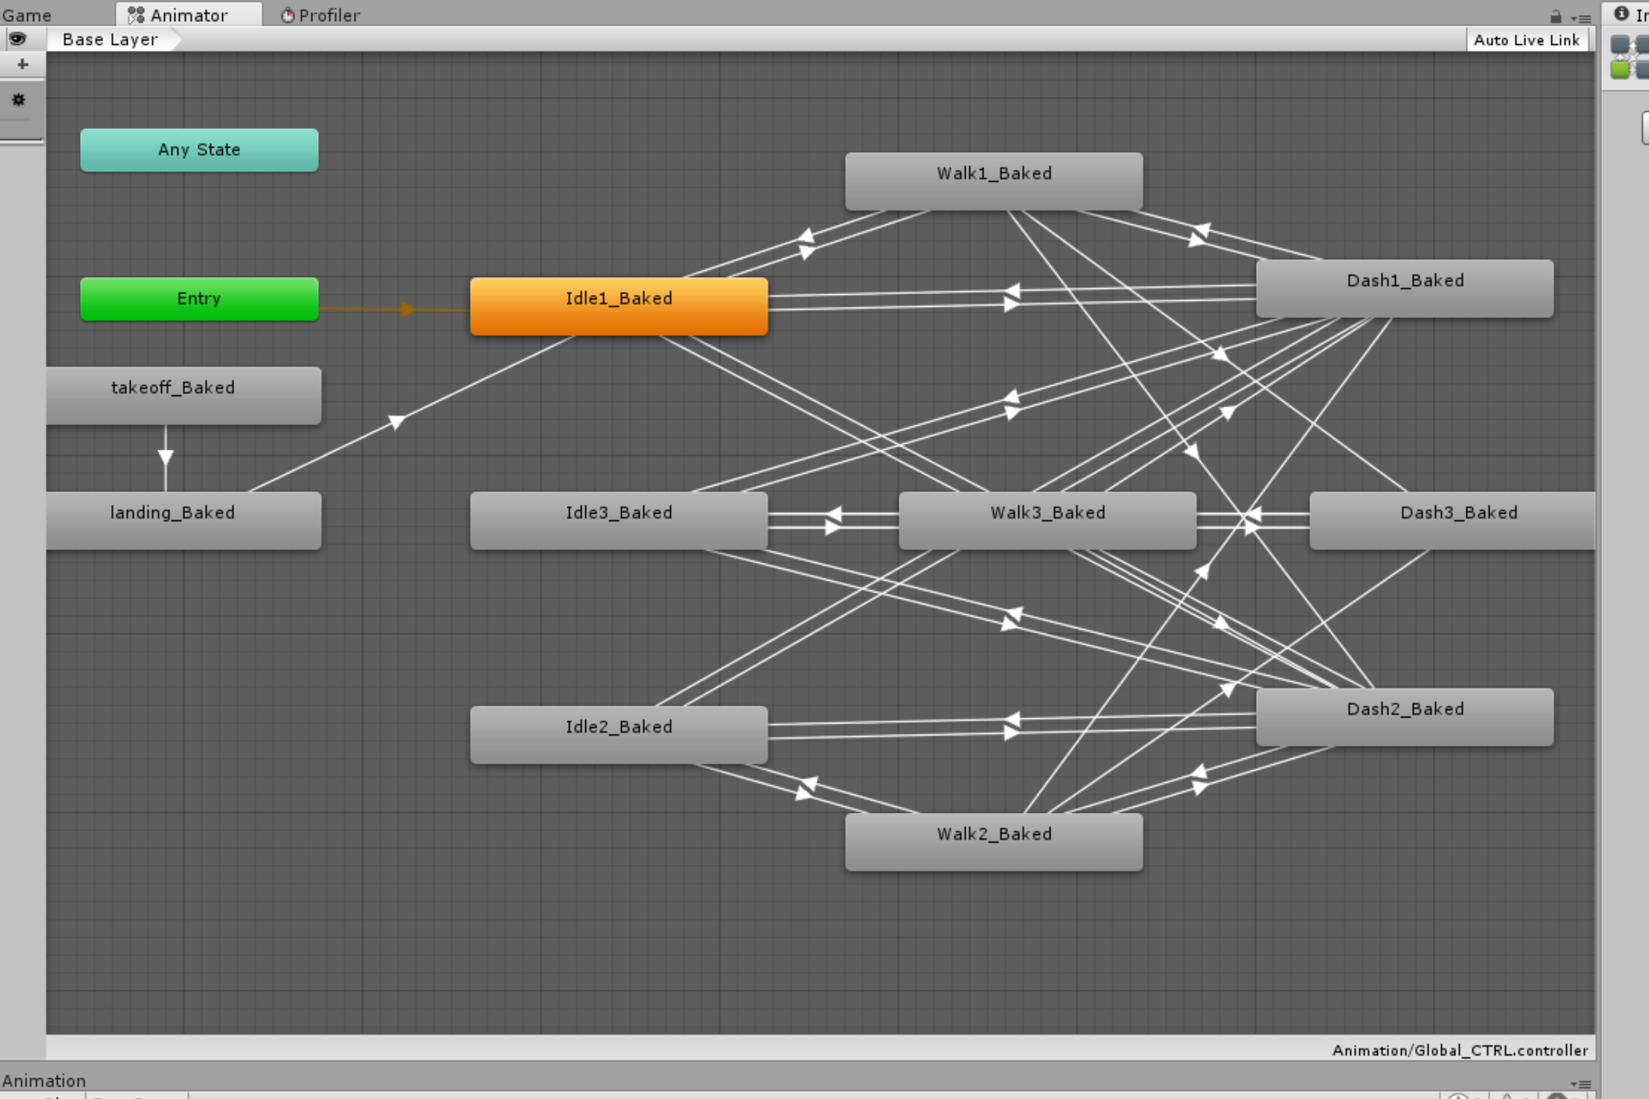Image resolution: width=1649 pixels, height=1099 pixels.
Task: Toggle the Animator window lock icon
Action: click(x=1556, y=16)
